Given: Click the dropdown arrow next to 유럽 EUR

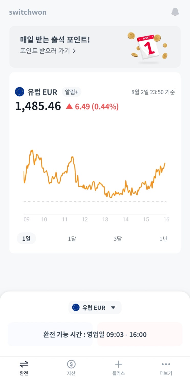Looking at the screenshot, I should pos(113,308).
